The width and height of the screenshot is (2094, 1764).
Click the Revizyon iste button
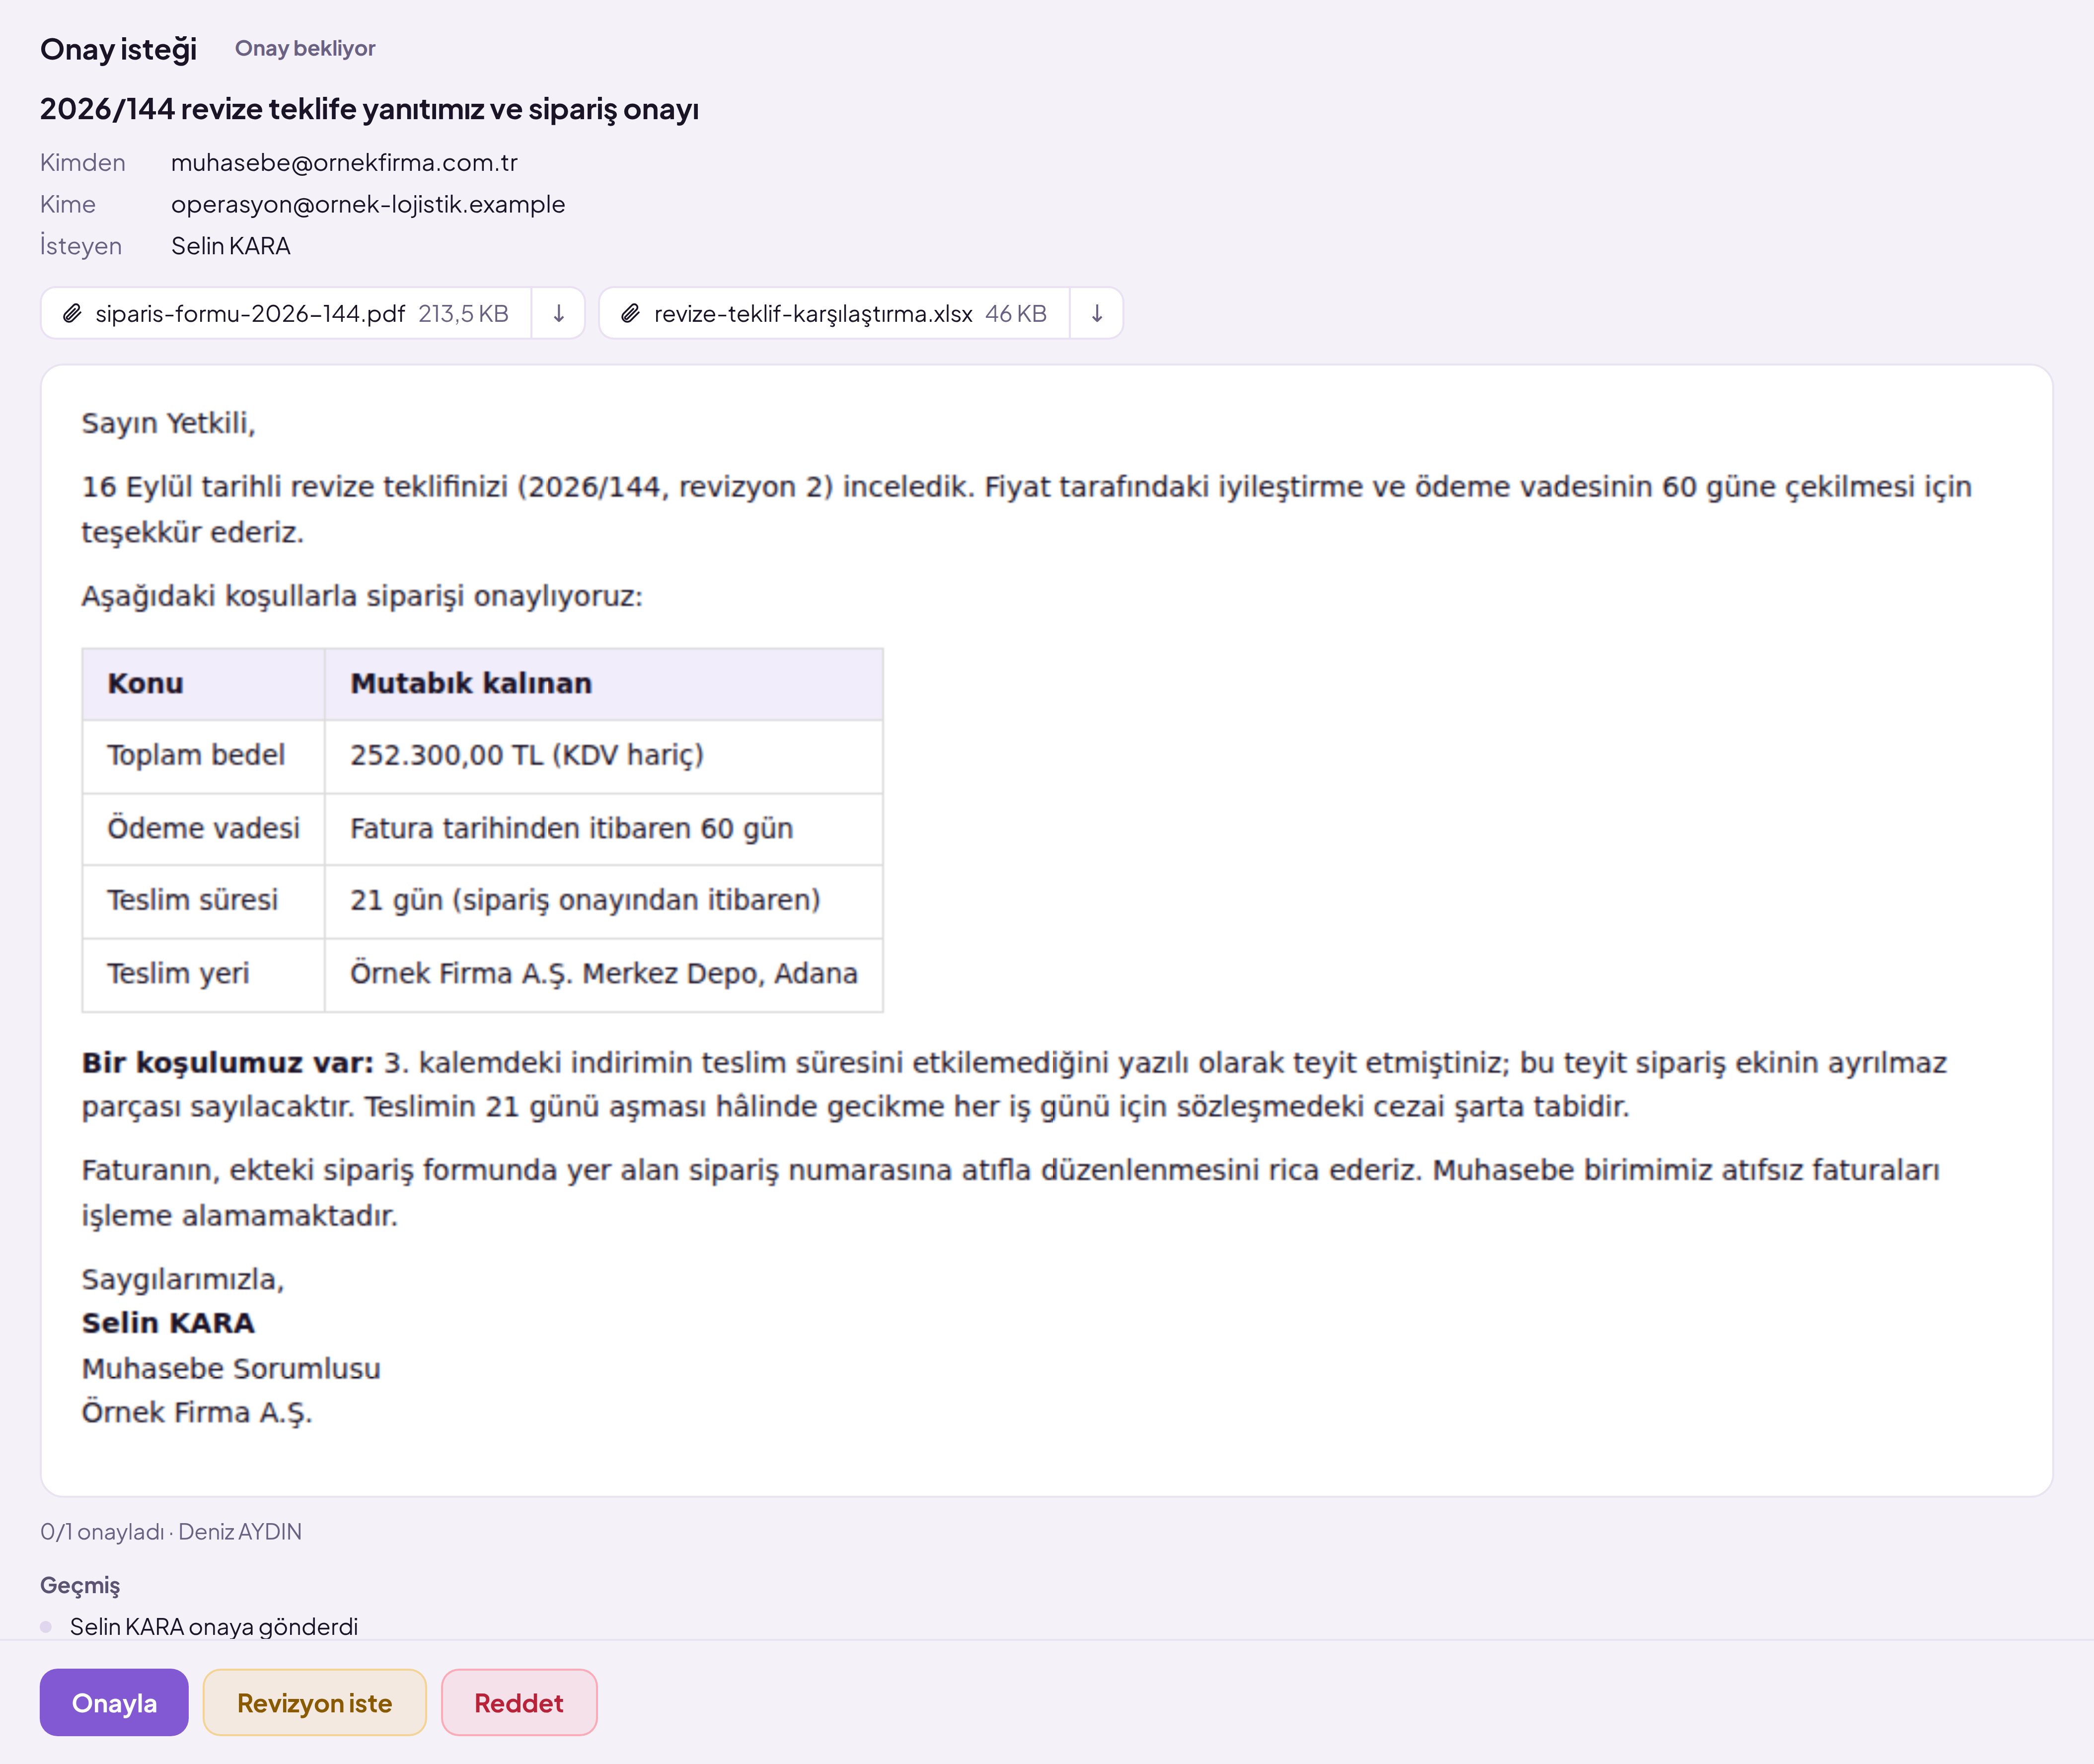(x=314, y=1702)
